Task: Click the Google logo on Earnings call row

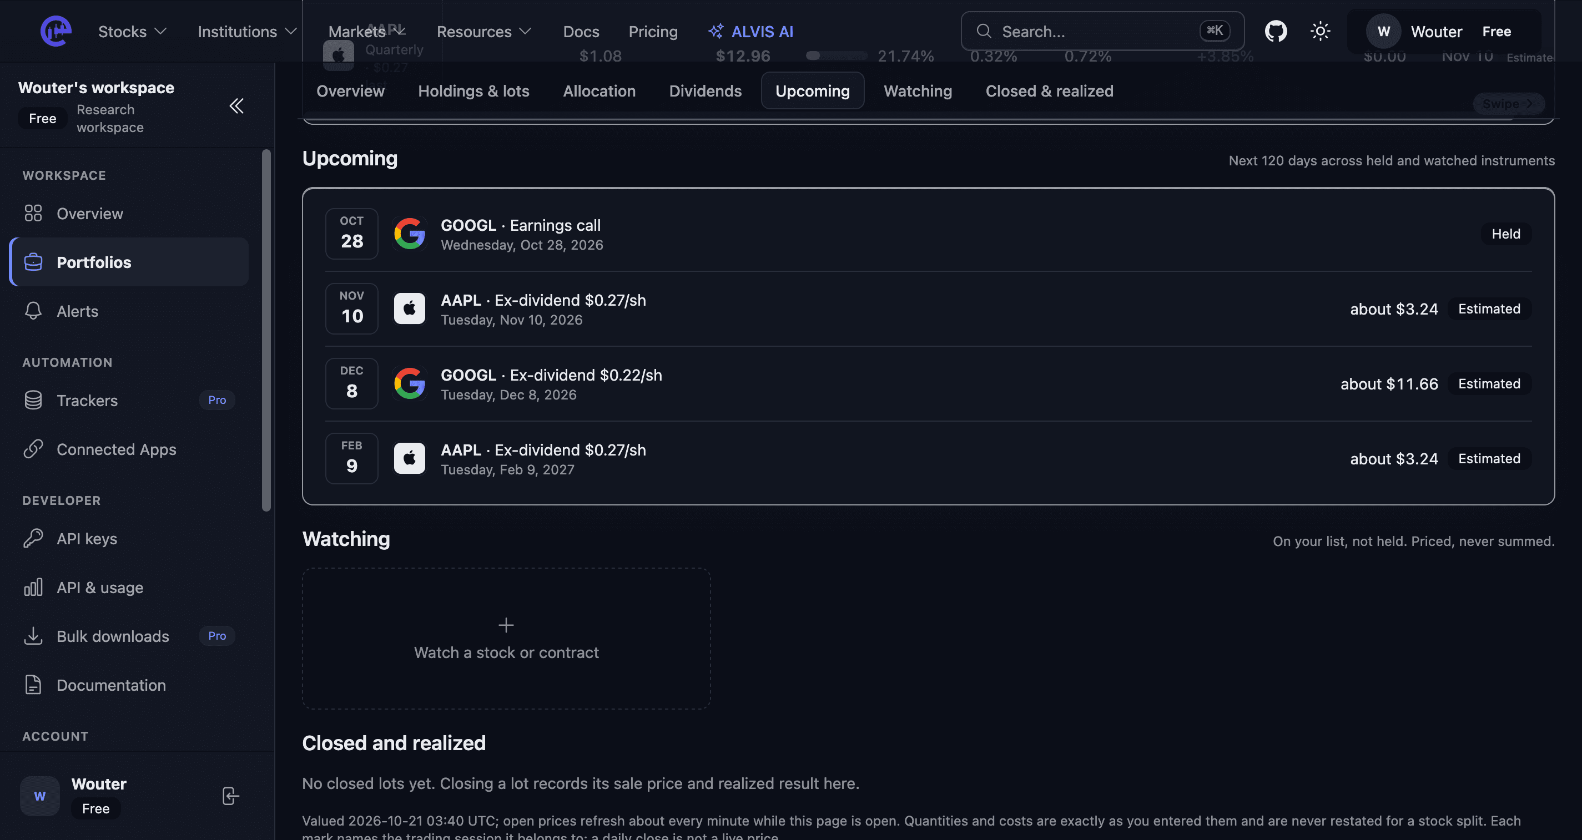Action: point(410,234)
